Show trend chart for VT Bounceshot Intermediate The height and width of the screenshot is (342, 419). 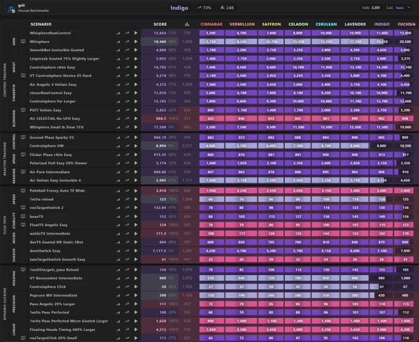[127, 278]
